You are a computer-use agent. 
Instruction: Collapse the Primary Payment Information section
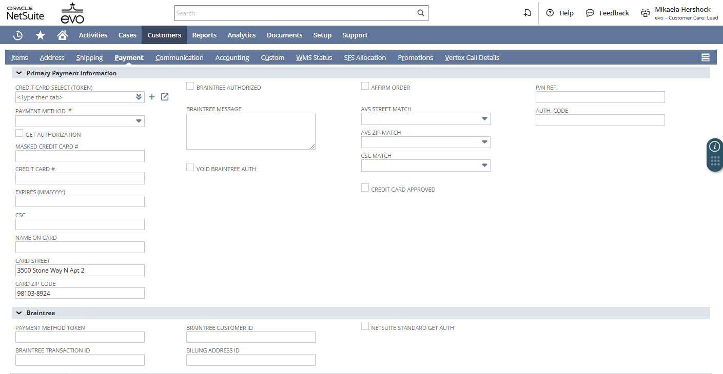pyautogui.click(x=19, y=73)
